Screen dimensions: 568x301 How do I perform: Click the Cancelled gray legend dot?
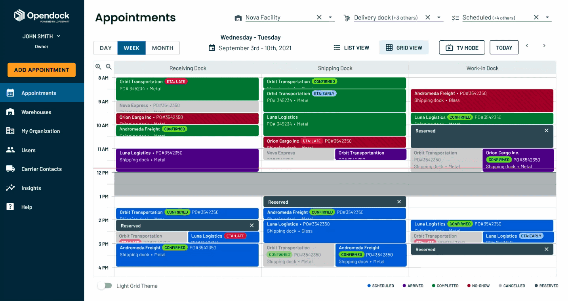point(500,286)
